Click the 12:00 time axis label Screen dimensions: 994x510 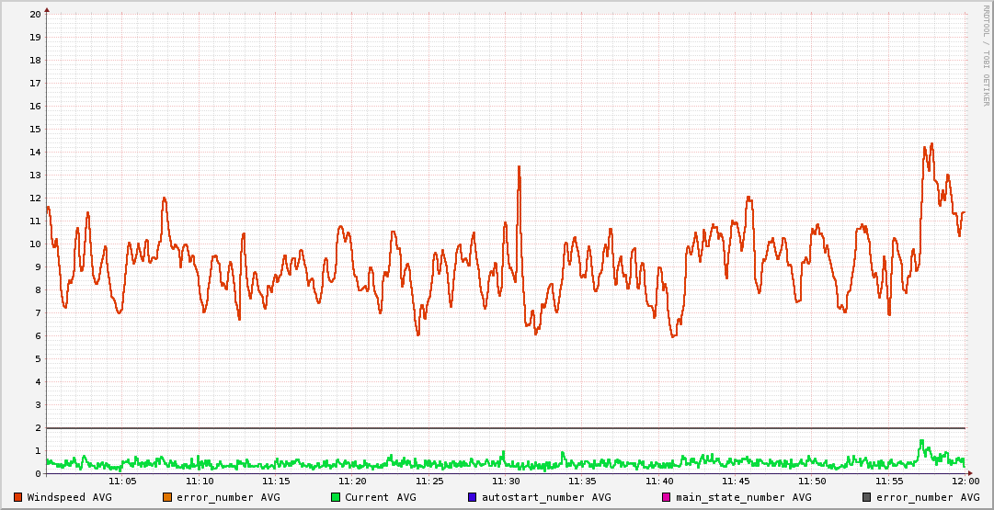pyautogui.click(x=965, y=482)
